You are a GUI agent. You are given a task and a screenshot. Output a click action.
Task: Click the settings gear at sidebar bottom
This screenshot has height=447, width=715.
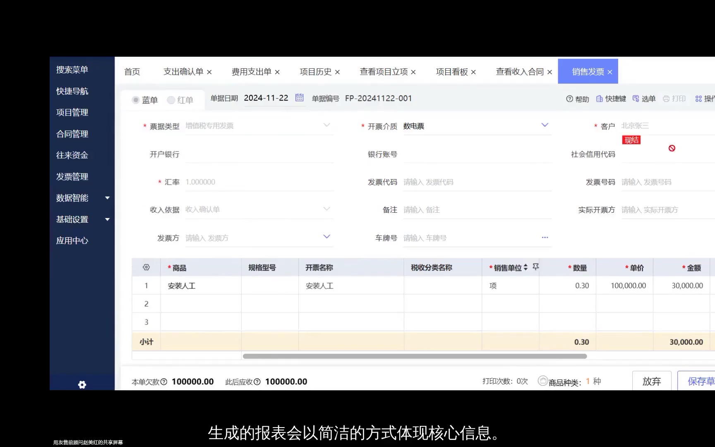click(82, 385)
